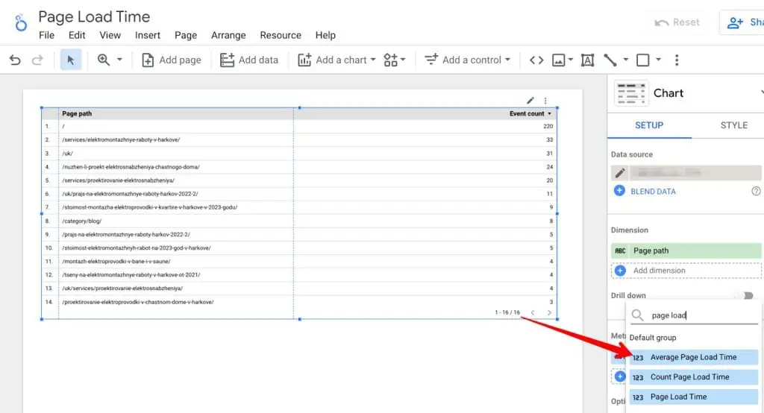
Task: Select Average Page Load Time metric
Action: [x=694, y=357]
